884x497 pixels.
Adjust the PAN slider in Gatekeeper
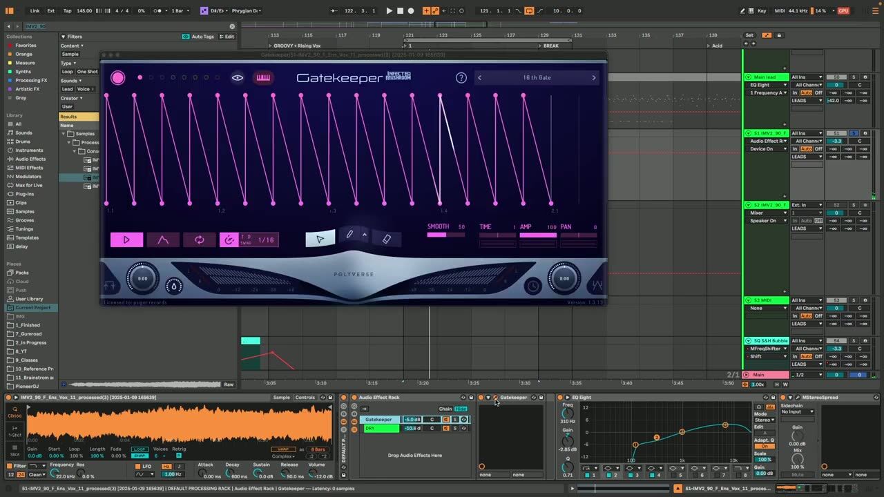pyautogui.click(x=579, y=235)
